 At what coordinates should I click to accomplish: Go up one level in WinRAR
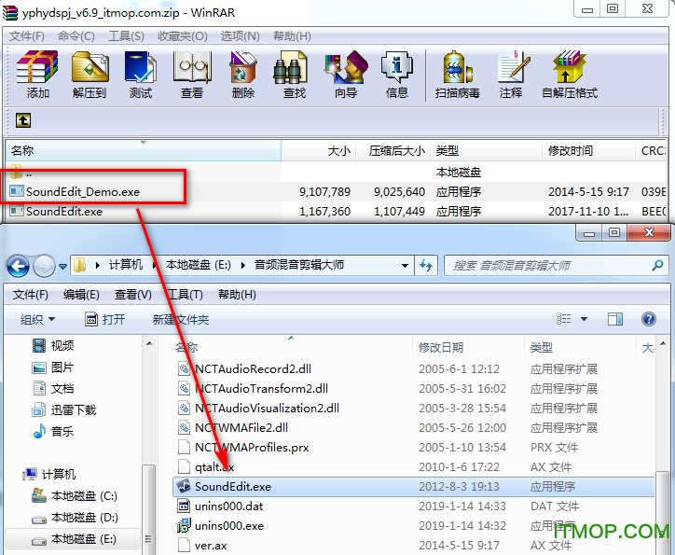[x=23, y=120]
